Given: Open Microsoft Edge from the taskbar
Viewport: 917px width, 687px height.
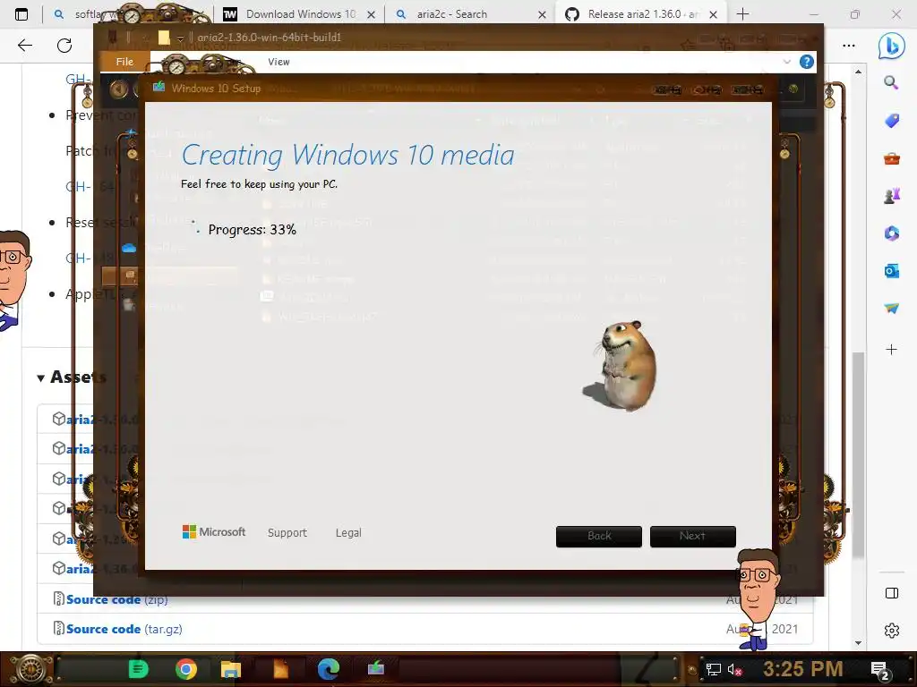Looking at the screenshot, I should click(329, 669).
